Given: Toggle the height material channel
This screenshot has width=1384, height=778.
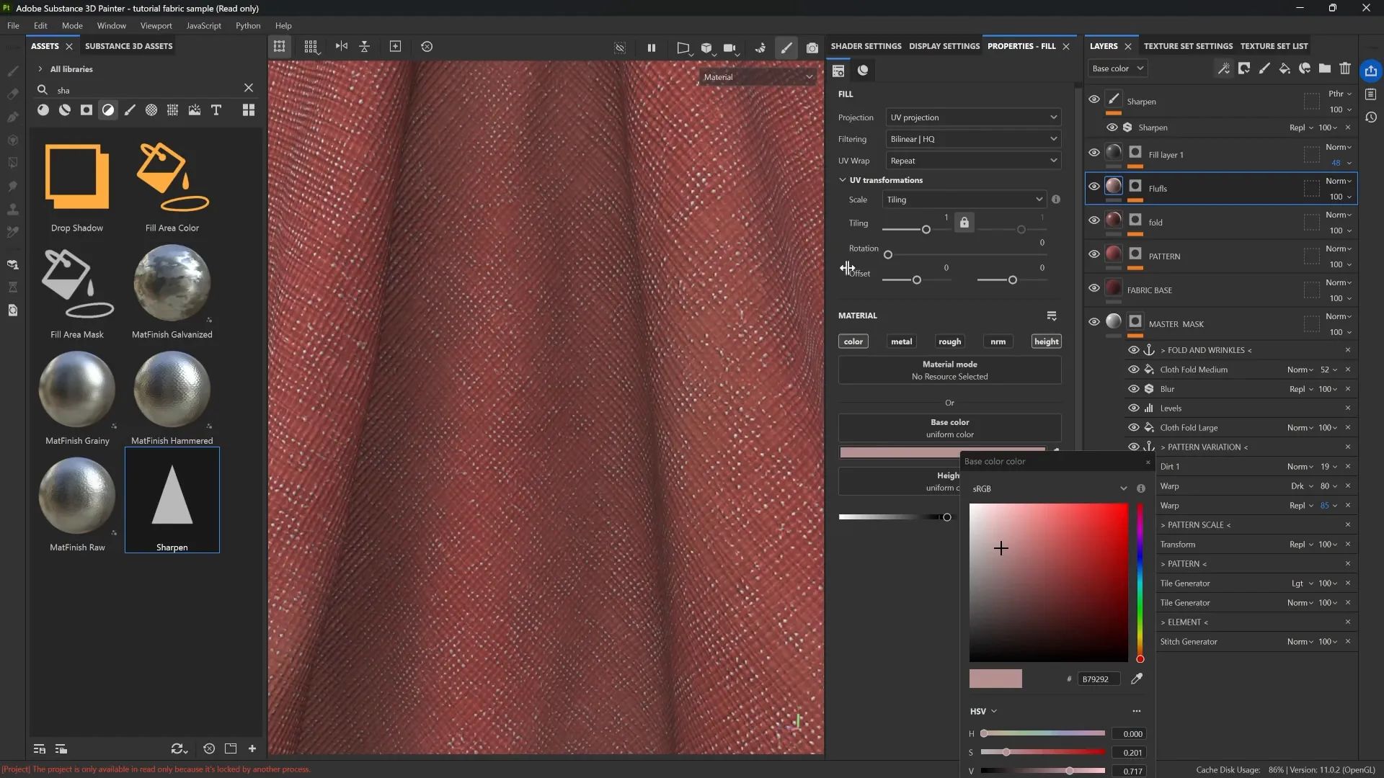Looking at the screenshot, I should [1046, 341].
